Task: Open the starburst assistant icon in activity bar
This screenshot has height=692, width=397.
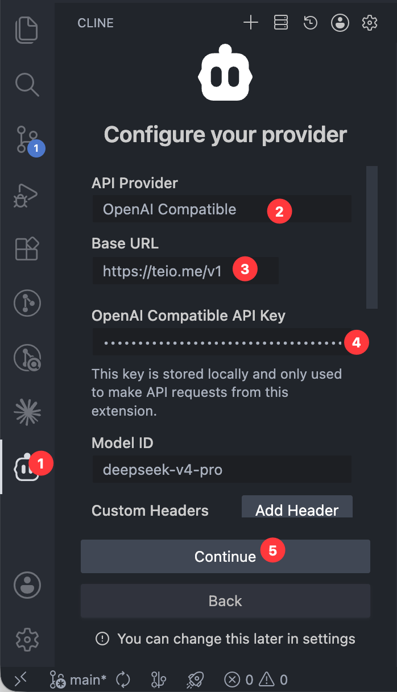Action: (x=27, y=412)
